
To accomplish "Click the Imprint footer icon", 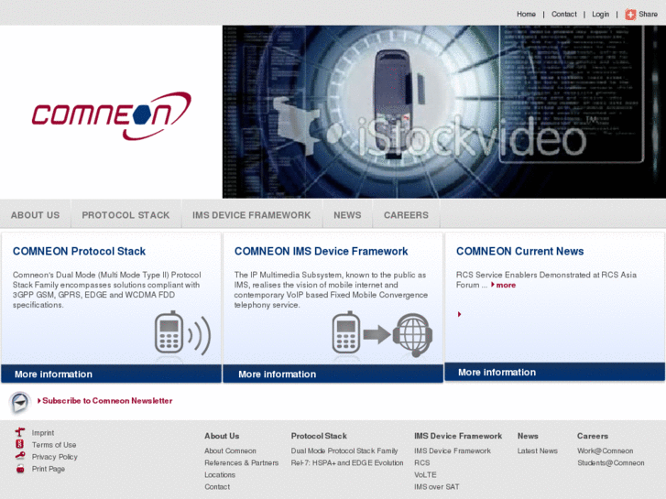I will pyautogui.click(x=20, y=432).
